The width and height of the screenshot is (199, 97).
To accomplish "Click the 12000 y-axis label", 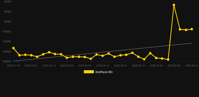I will click(7, 41).
